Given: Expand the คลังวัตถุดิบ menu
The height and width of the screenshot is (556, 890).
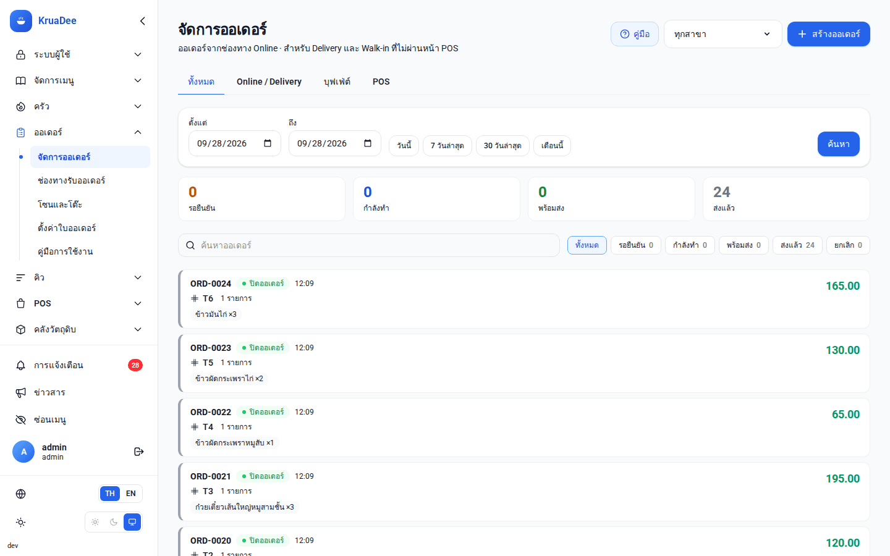Looking at the screenshot, I should [x=79, y=329].
